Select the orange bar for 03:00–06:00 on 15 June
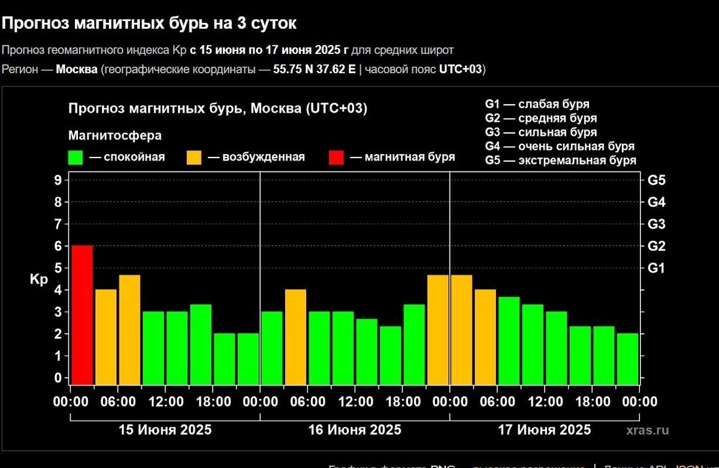This screenshot has width=719, height=468. click(x=105, y=337)
